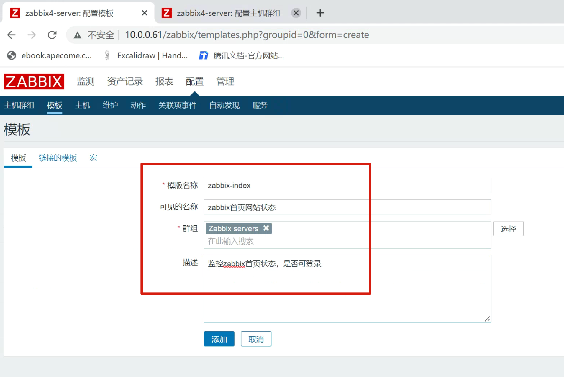Close the 配置主机群组 browser tab

296,13
